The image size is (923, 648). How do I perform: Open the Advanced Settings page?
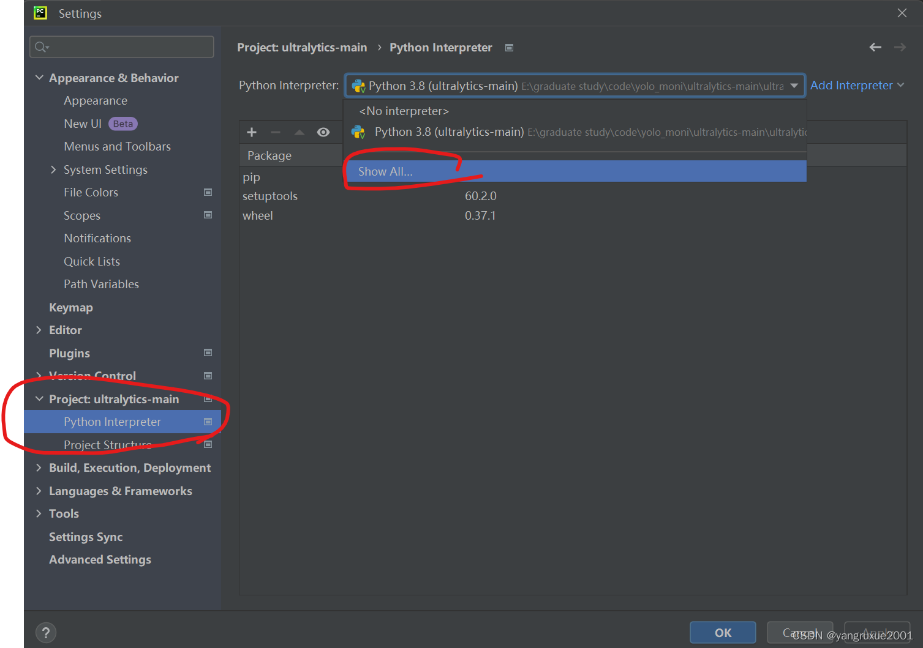[x=100, y=559]
